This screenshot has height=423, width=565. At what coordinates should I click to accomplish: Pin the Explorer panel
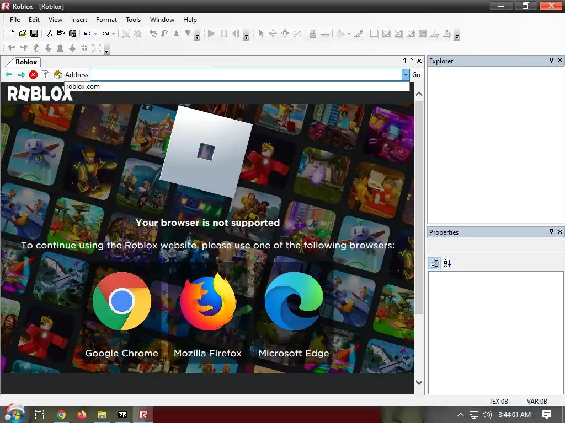(551, 61)
